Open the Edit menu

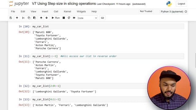23,12
